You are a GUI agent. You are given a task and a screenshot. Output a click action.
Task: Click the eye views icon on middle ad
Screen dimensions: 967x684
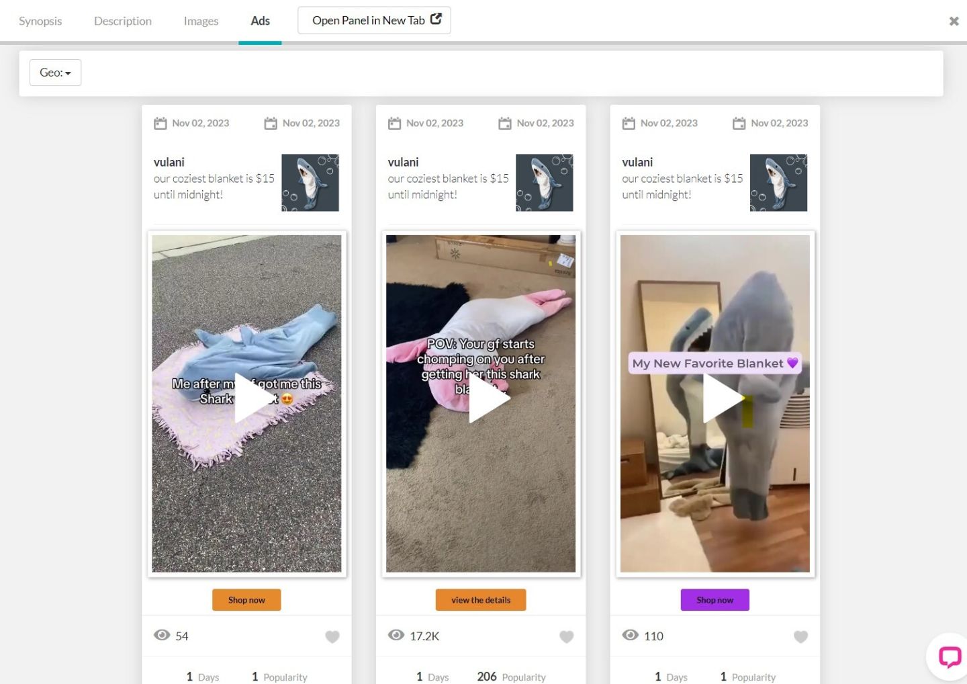point(396,635)
